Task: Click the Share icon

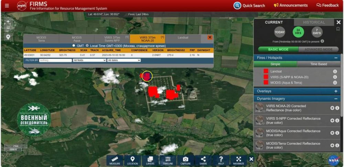Action: tap(203, 160)
